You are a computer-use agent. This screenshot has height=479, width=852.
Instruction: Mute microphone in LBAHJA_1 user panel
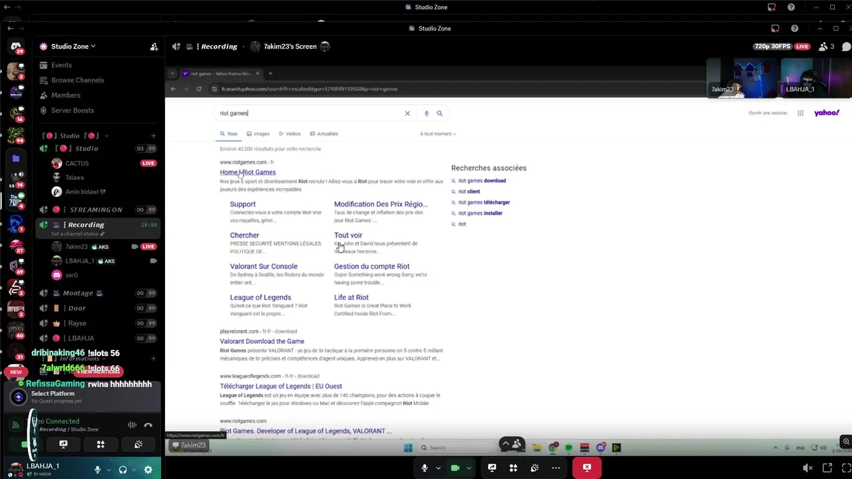(97, 470)
